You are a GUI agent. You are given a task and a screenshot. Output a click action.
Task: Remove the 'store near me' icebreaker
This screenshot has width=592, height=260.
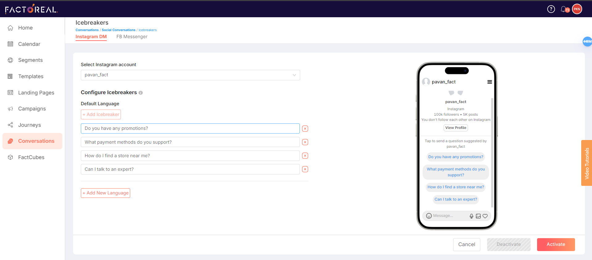[305, 156]
